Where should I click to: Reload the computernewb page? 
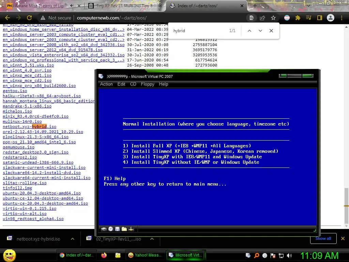tap(29, 18)
